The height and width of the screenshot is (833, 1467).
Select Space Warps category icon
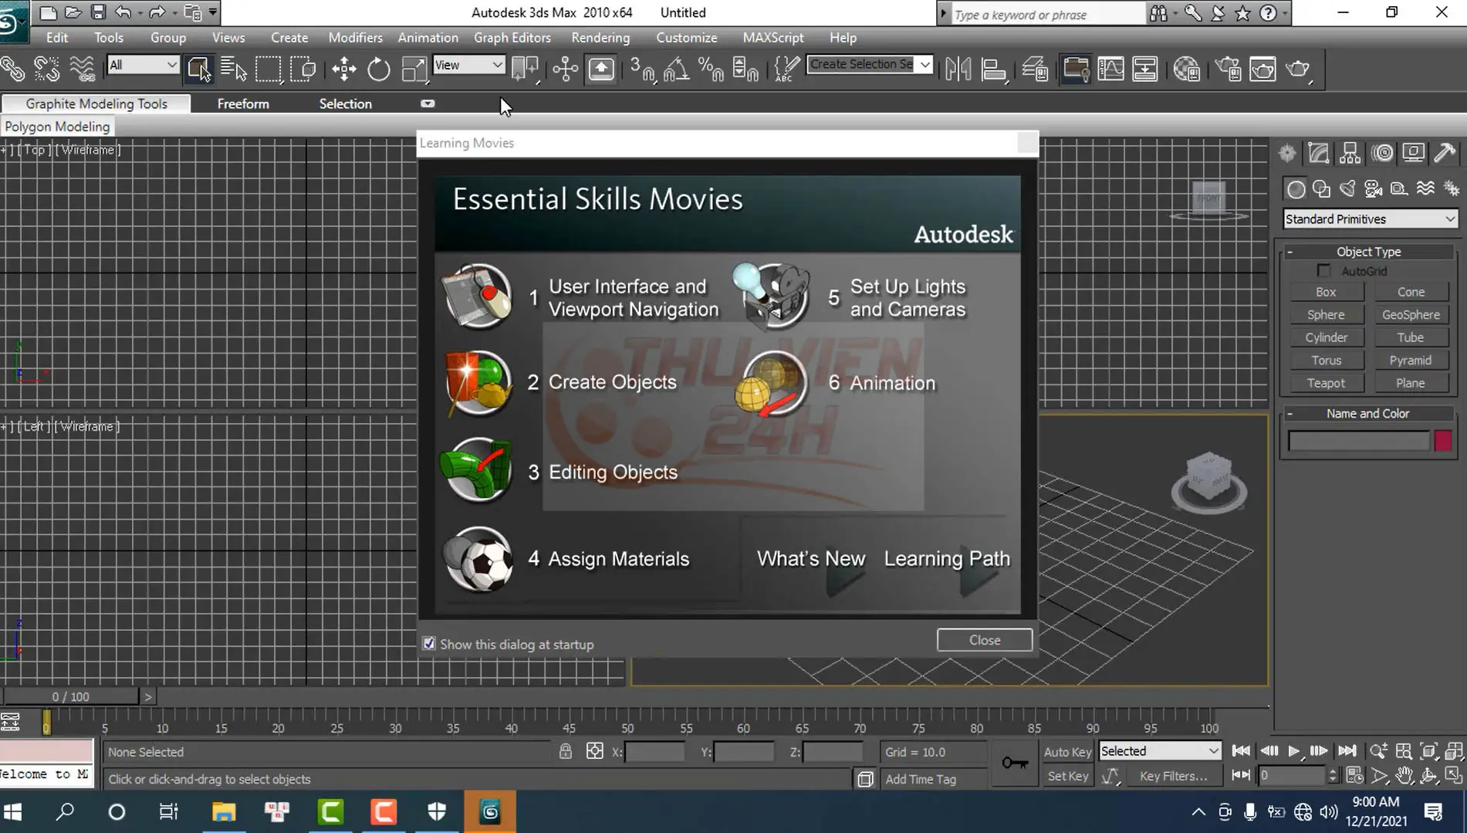click(1425, 189)
